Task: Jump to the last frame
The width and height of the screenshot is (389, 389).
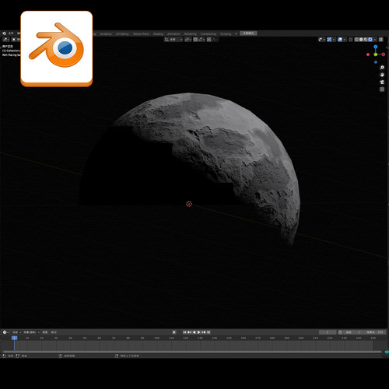Action: coord(209,332)
